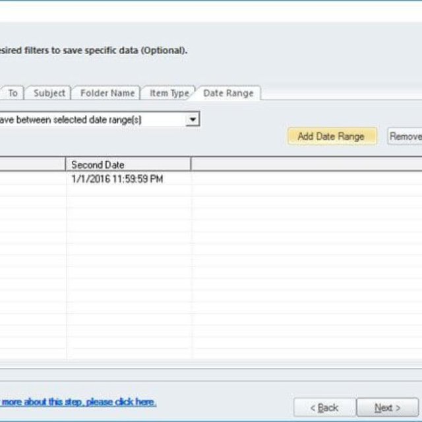The height and width of the screenshot is (422, 422).
Task: Click the first-column cell beside 1/1/2016 entry
Action: tap(32, 179)
